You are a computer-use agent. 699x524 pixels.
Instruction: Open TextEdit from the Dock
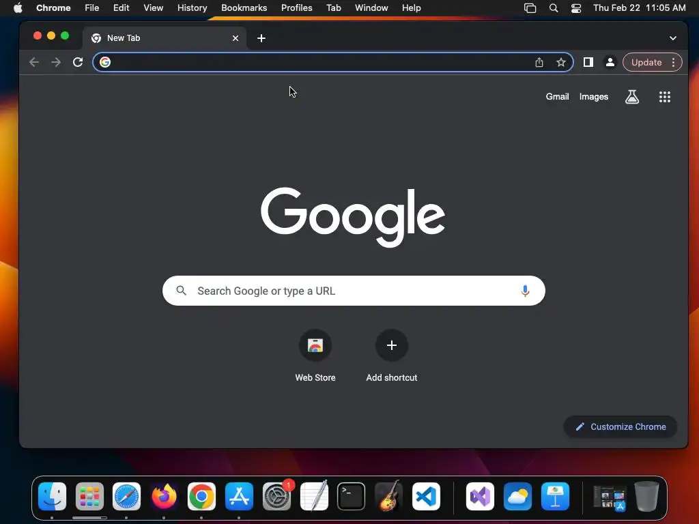pos(314,496)
